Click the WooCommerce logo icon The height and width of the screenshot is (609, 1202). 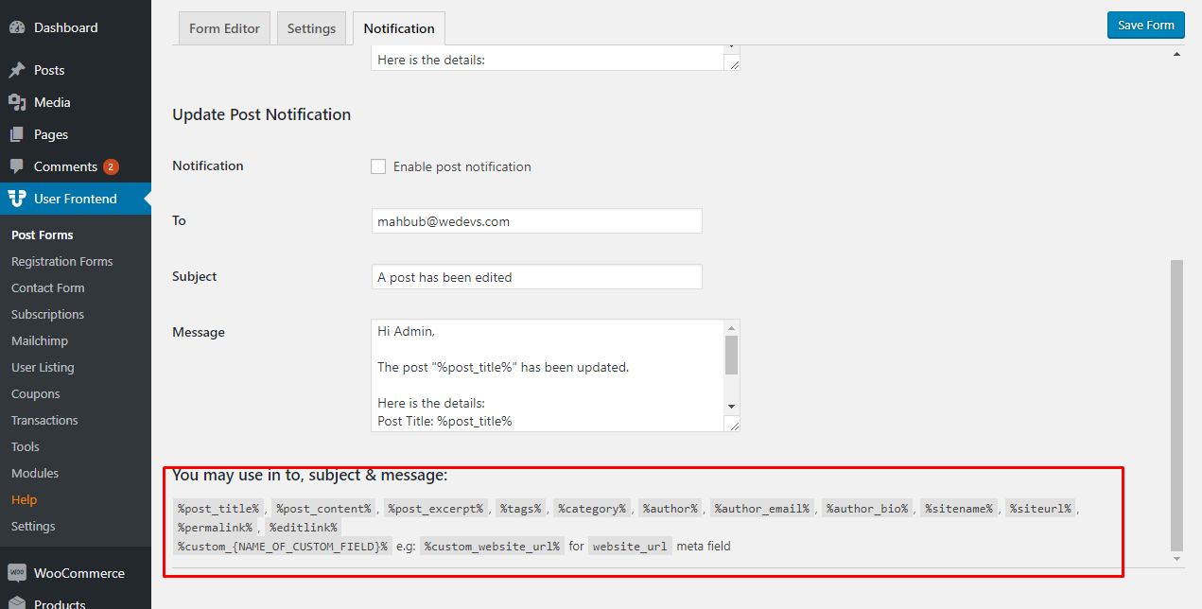(17, 573)
